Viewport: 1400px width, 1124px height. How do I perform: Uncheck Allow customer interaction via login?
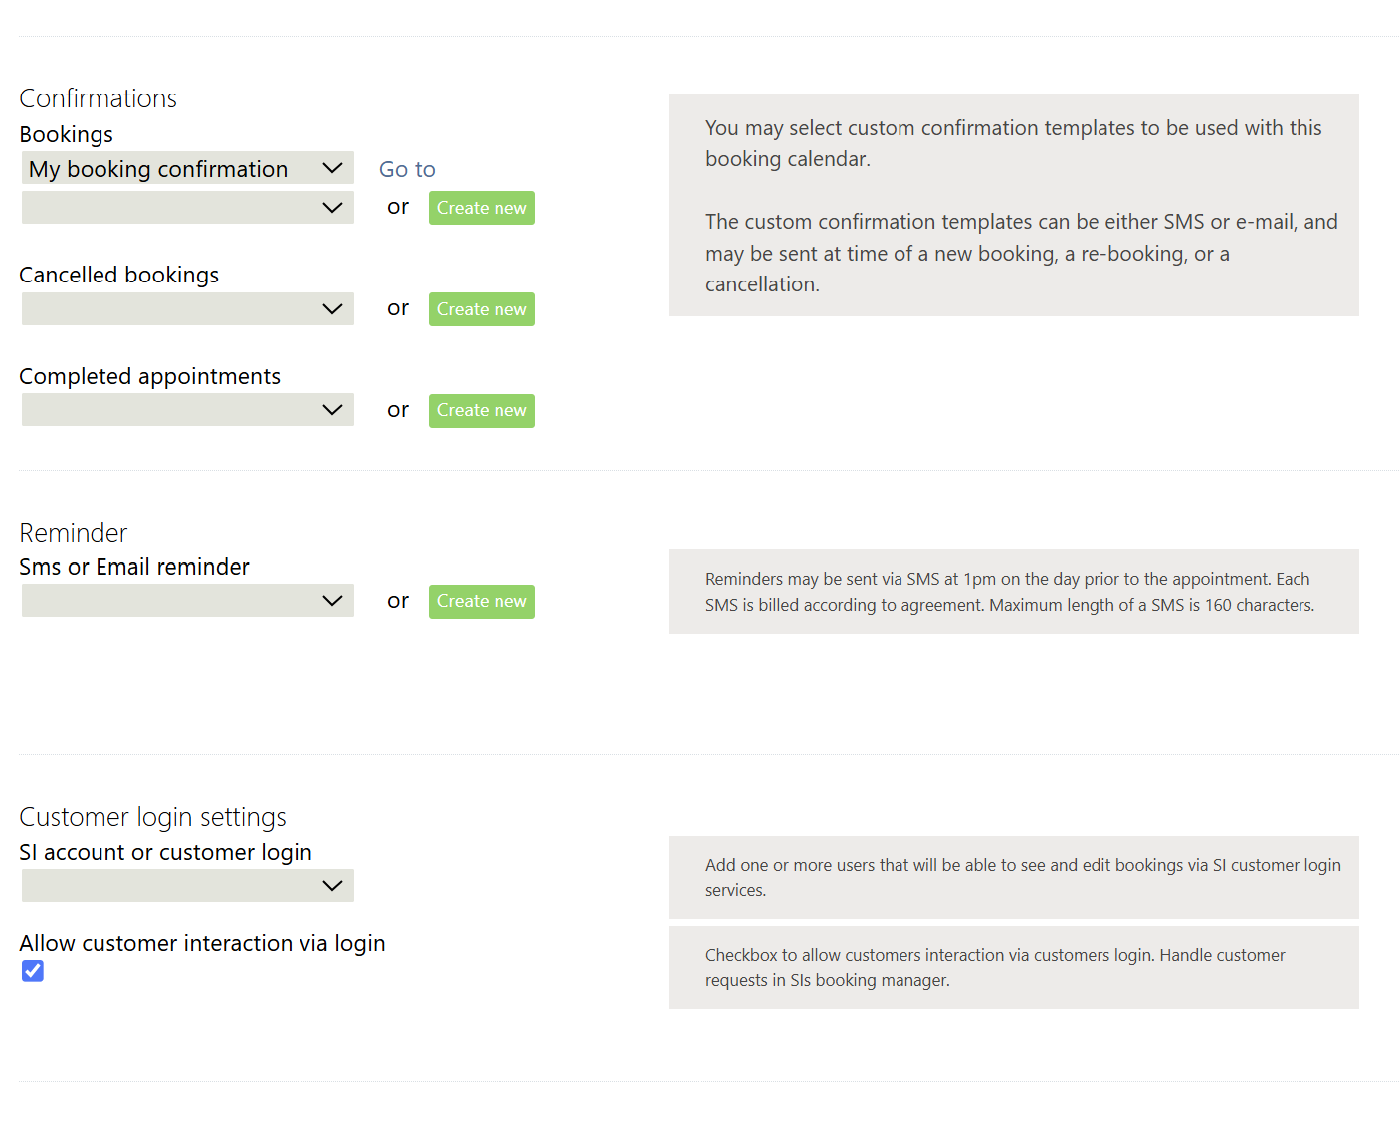pos(33,971)
